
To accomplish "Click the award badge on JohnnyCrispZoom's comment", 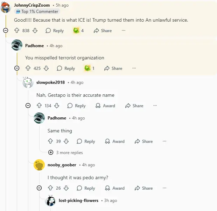I will [x=78, y=31].
